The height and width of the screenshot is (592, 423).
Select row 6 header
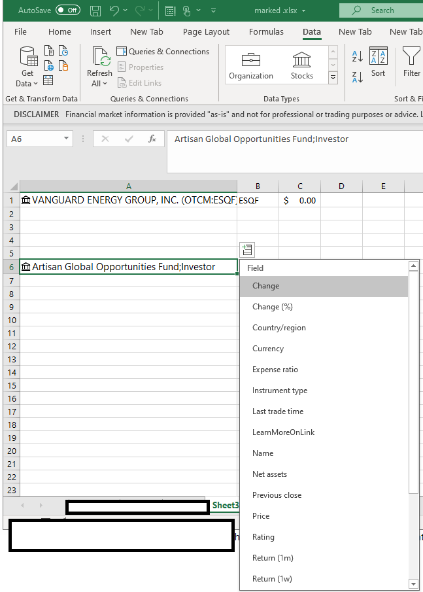(x=11, y=267)
